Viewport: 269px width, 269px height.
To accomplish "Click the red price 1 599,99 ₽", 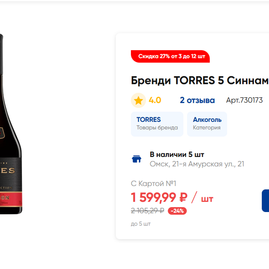I will pyautogui.click(x=159, y=197).
